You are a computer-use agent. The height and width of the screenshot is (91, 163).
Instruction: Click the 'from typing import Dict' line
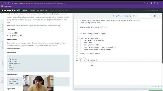pyautogui.click(x=90, y=23)
